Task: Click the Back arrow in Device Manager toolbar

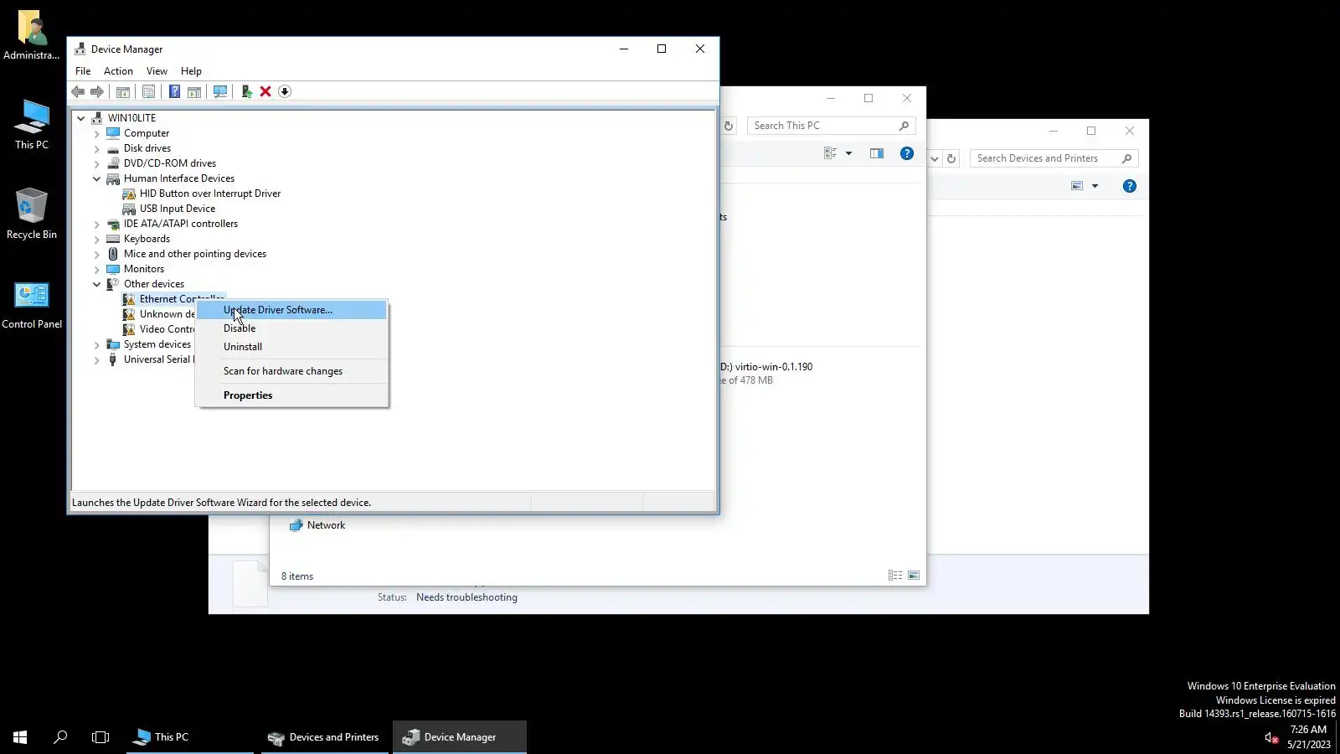Action: (78, 91)
